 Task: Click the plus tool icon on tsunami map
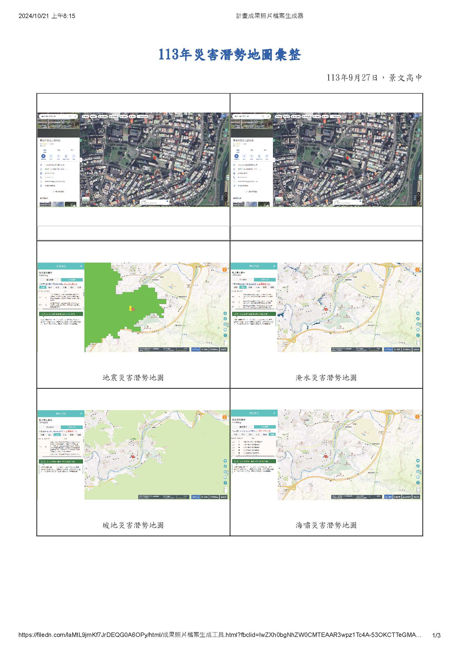(418, 460)
